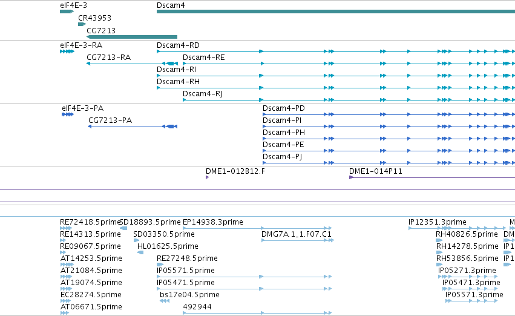Select EST SD18893.5prime
This screenshot has height=316, width=515.
click(150, 222)
